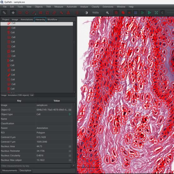Click the properties table vertical scrollbar
The width and height of the screenshot is (174, 174).
pos(74,133)
